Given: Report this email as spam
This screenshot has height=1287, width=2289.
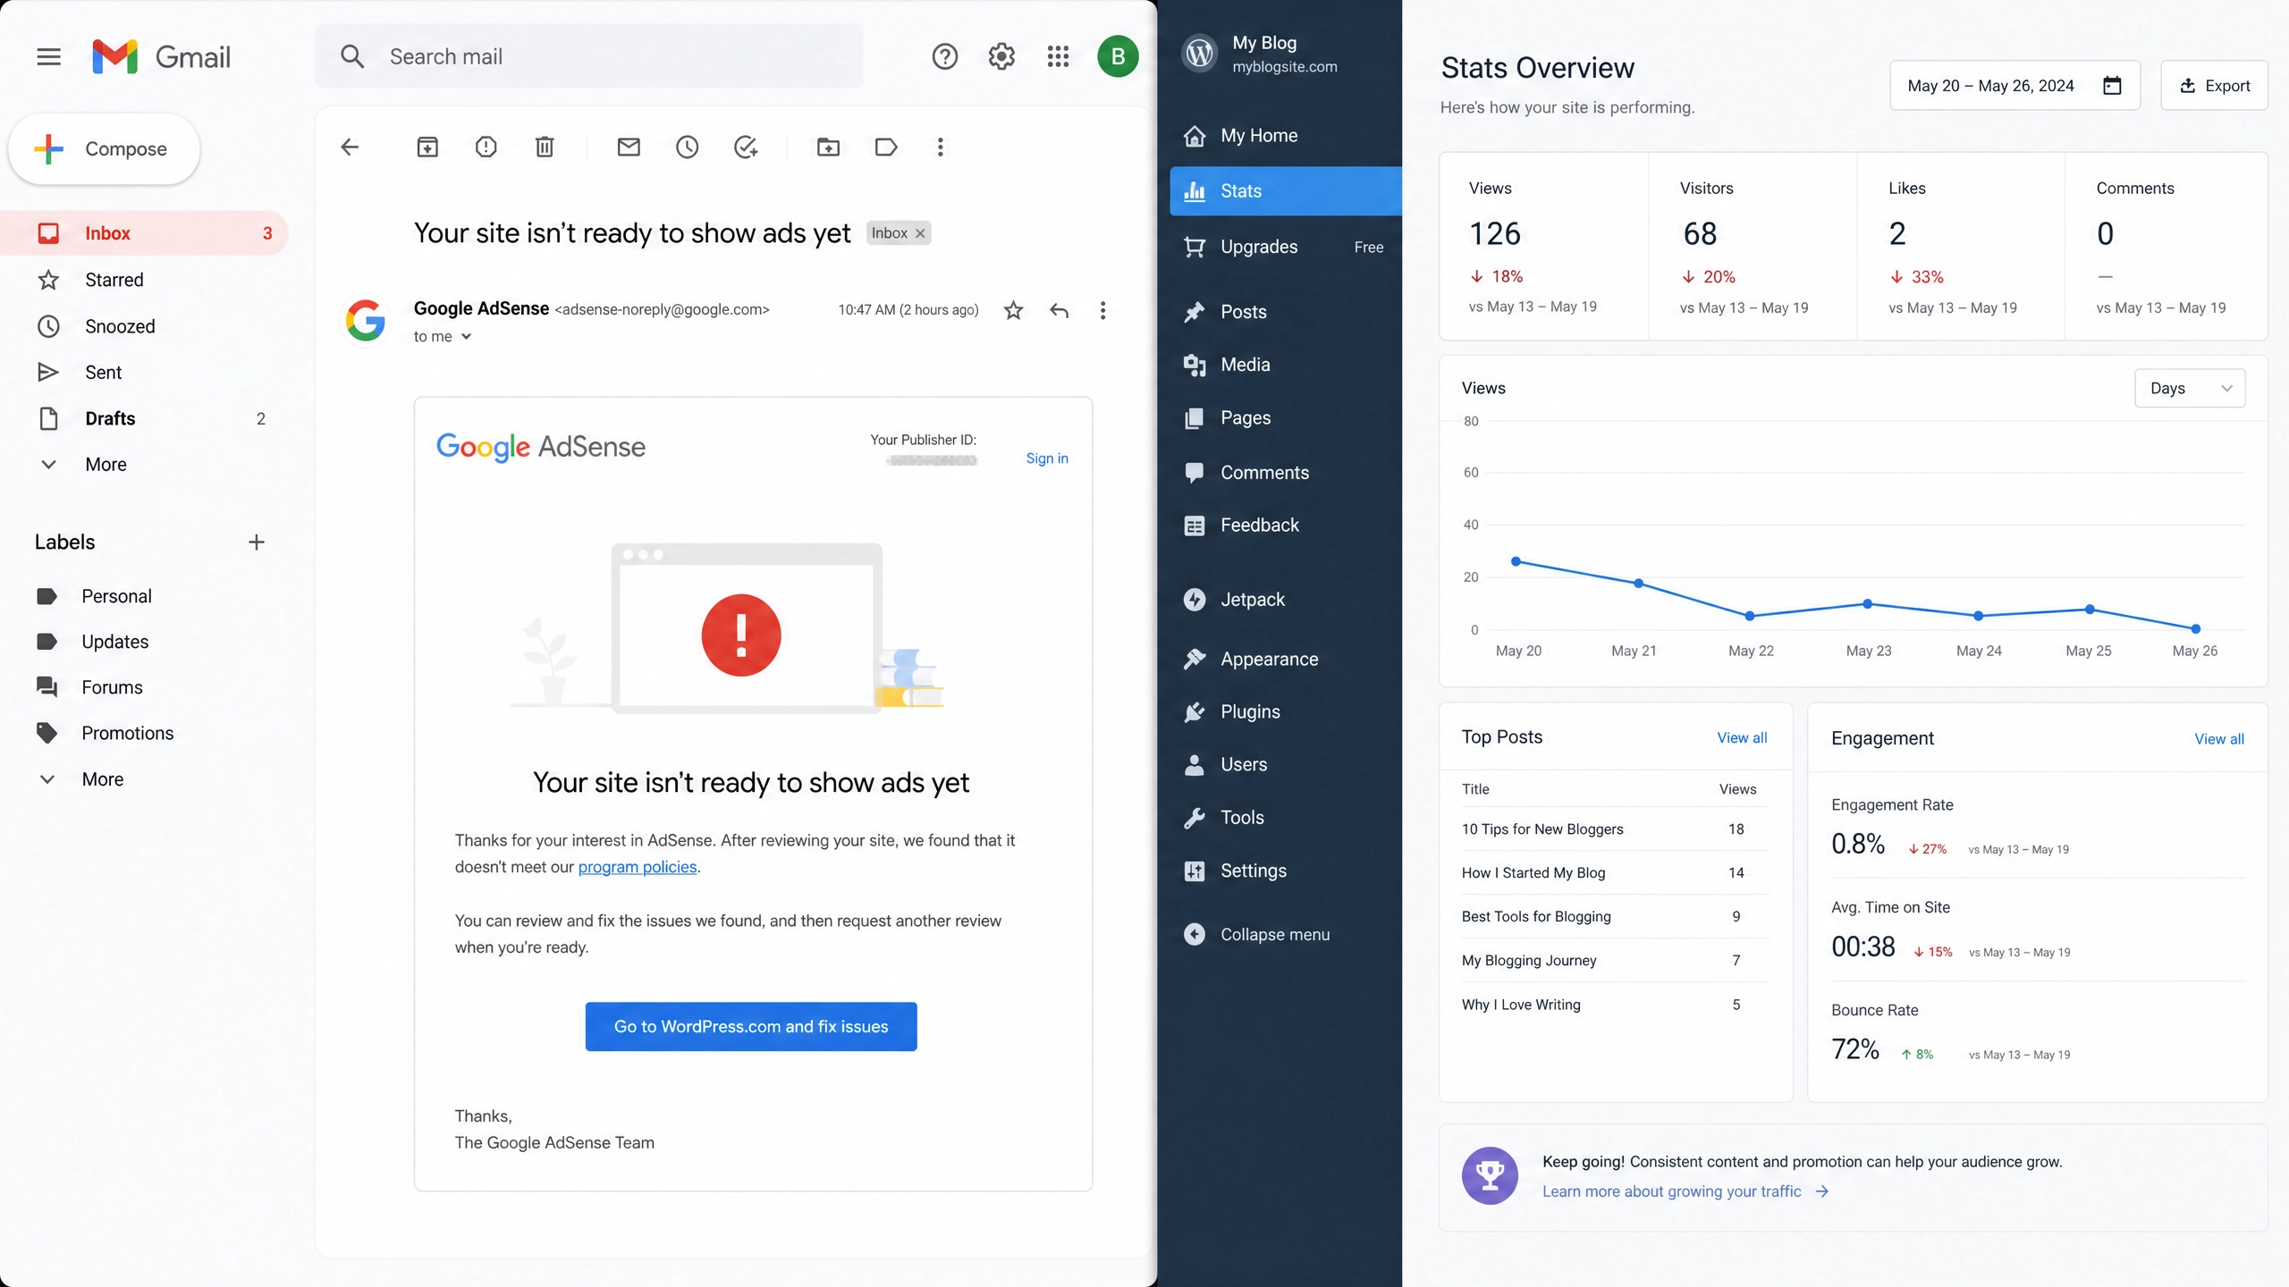Looking at the screenshot, I should [x=486, y=147].
